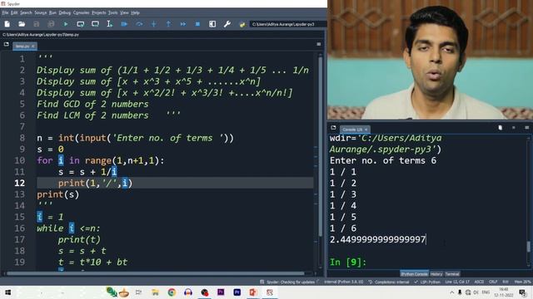Open Run menu
533x299 pixels.
point(52,13)
